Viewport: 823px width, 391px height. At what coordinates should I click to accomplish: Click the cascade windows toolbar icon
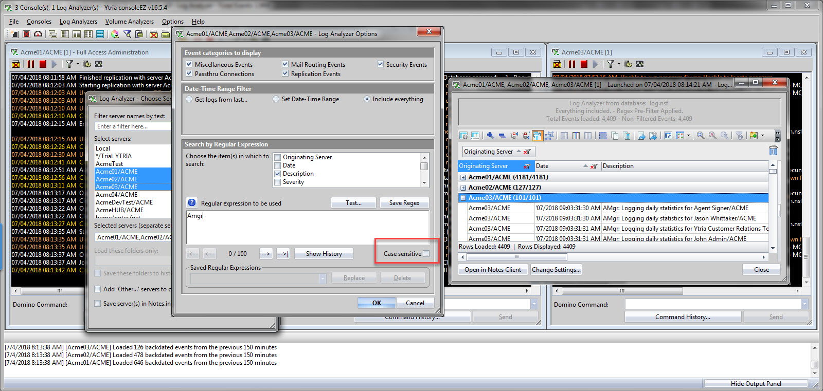pos(52,34)
